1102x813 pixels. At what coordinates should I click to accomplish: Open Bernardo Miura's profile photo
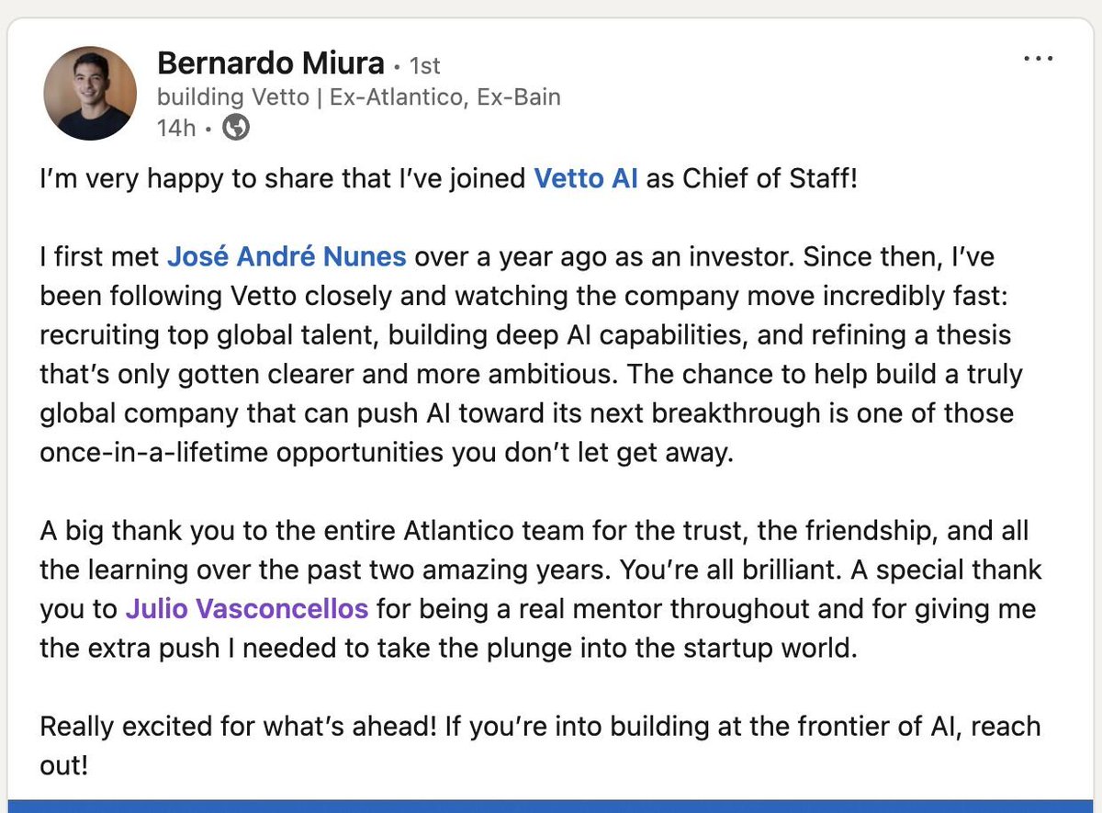(x=90, y=95)
